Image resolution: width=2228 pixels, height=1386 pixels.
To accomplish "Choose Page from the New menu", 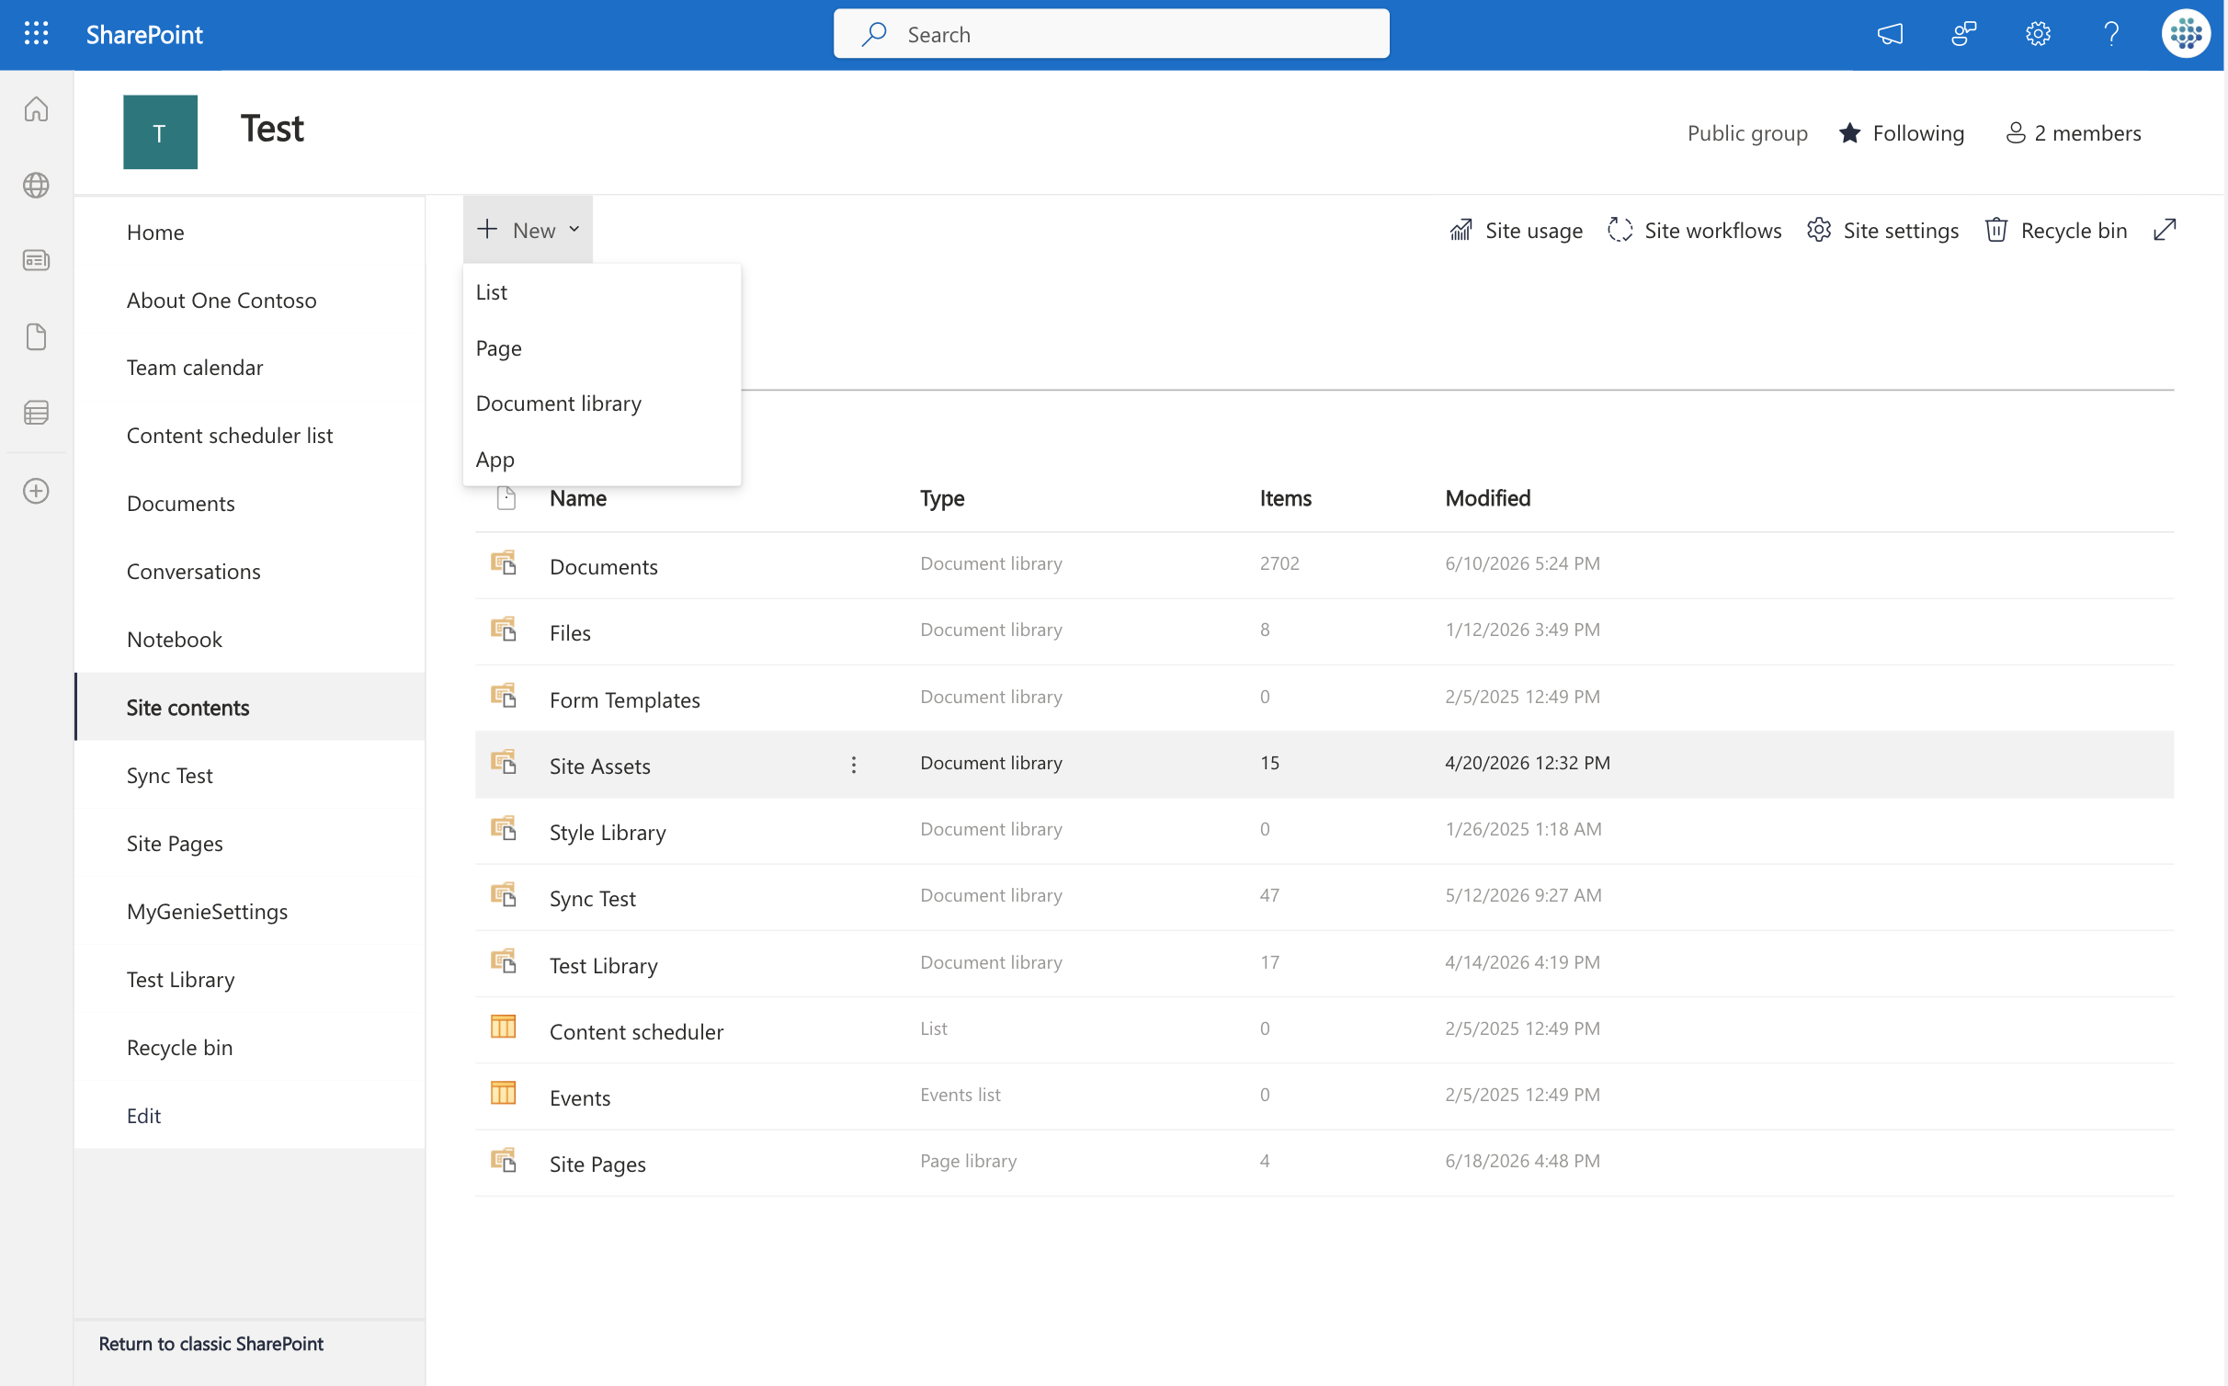I will [x=602, y=348].
